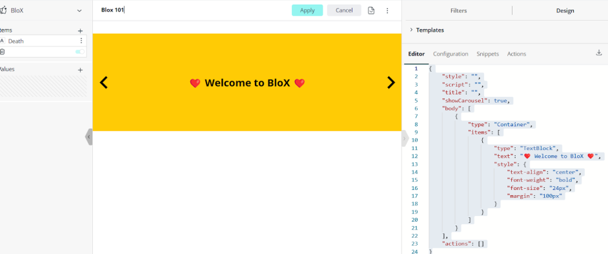Click the text type icon beside Death
This screenshot has height=254, width=608.
click(2, 41)
